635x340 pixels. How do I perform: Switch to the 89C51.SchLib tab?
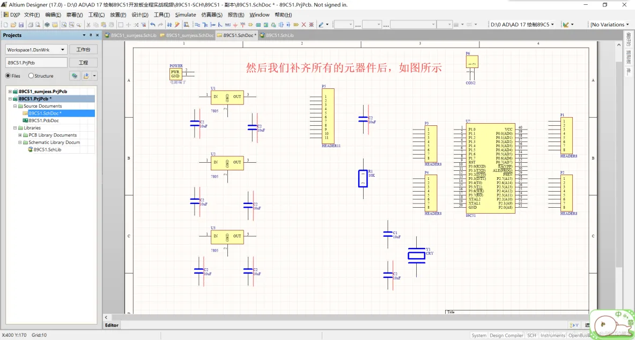pos(277,35)
